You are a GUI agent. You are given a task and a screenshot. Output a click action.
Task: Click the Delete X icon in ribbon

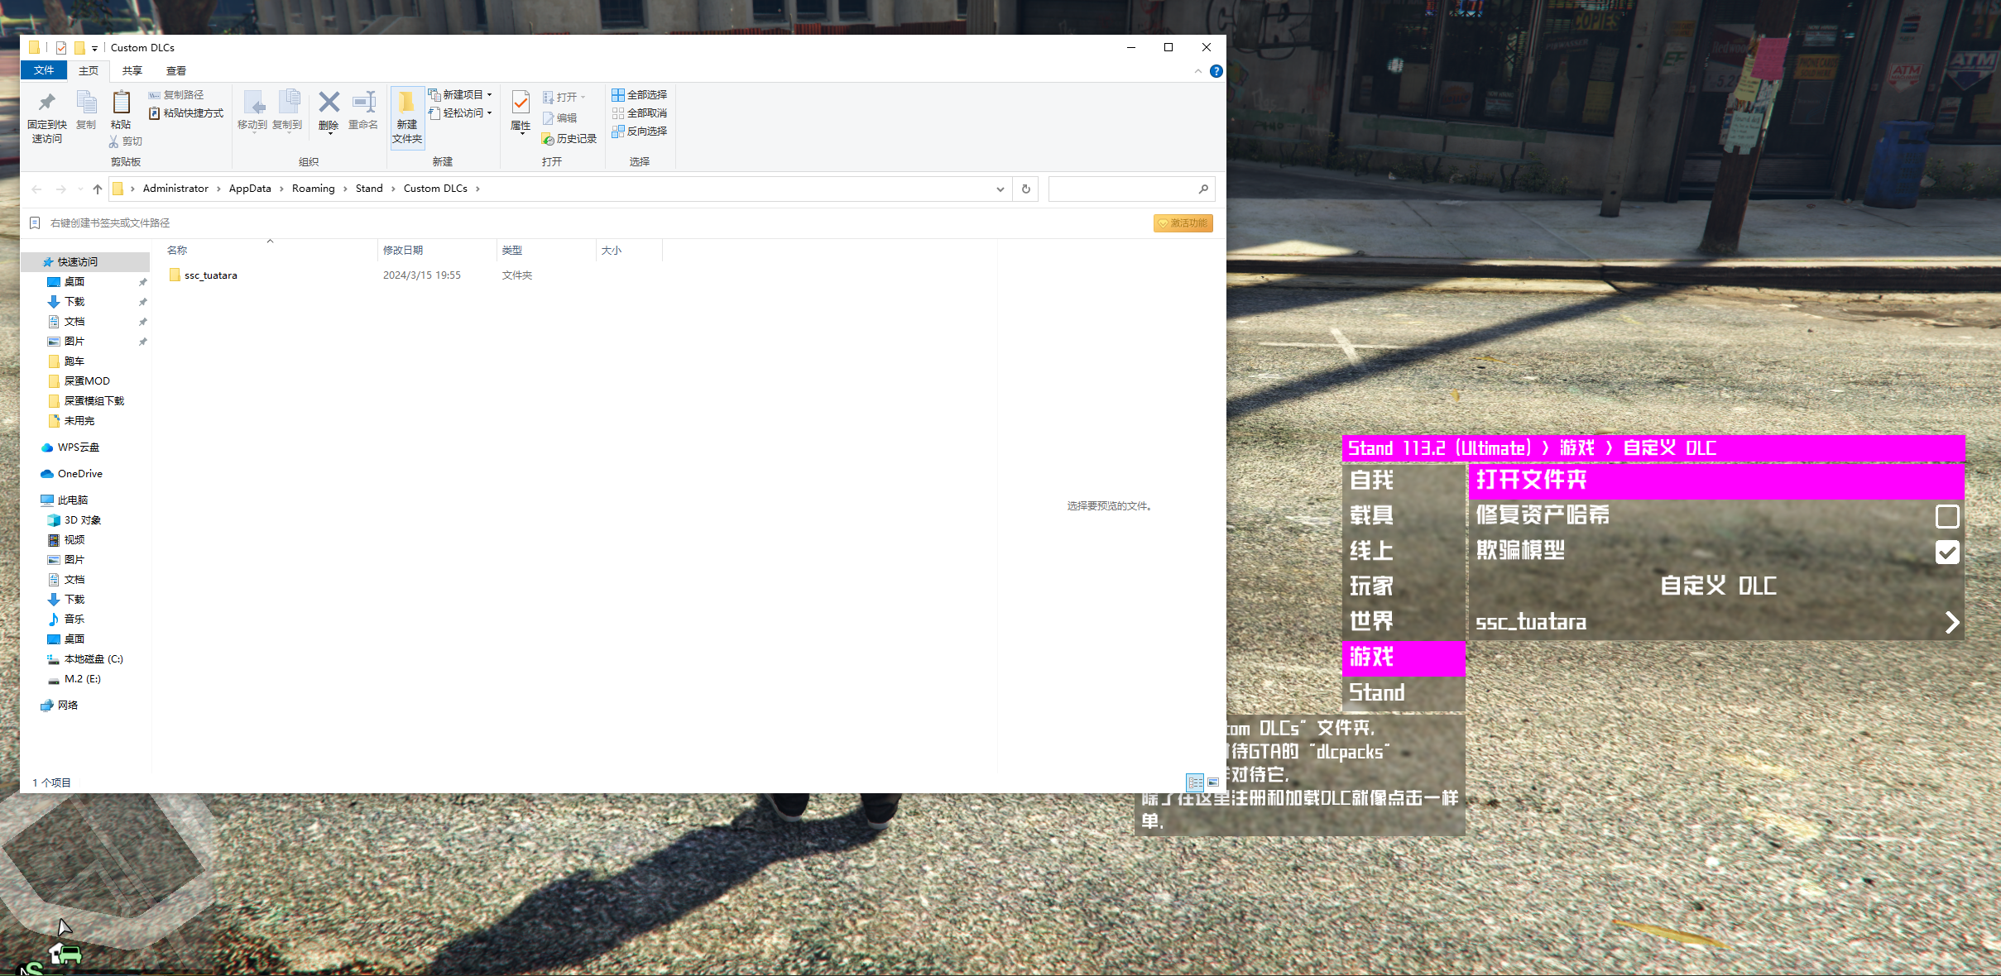[329, 103]
